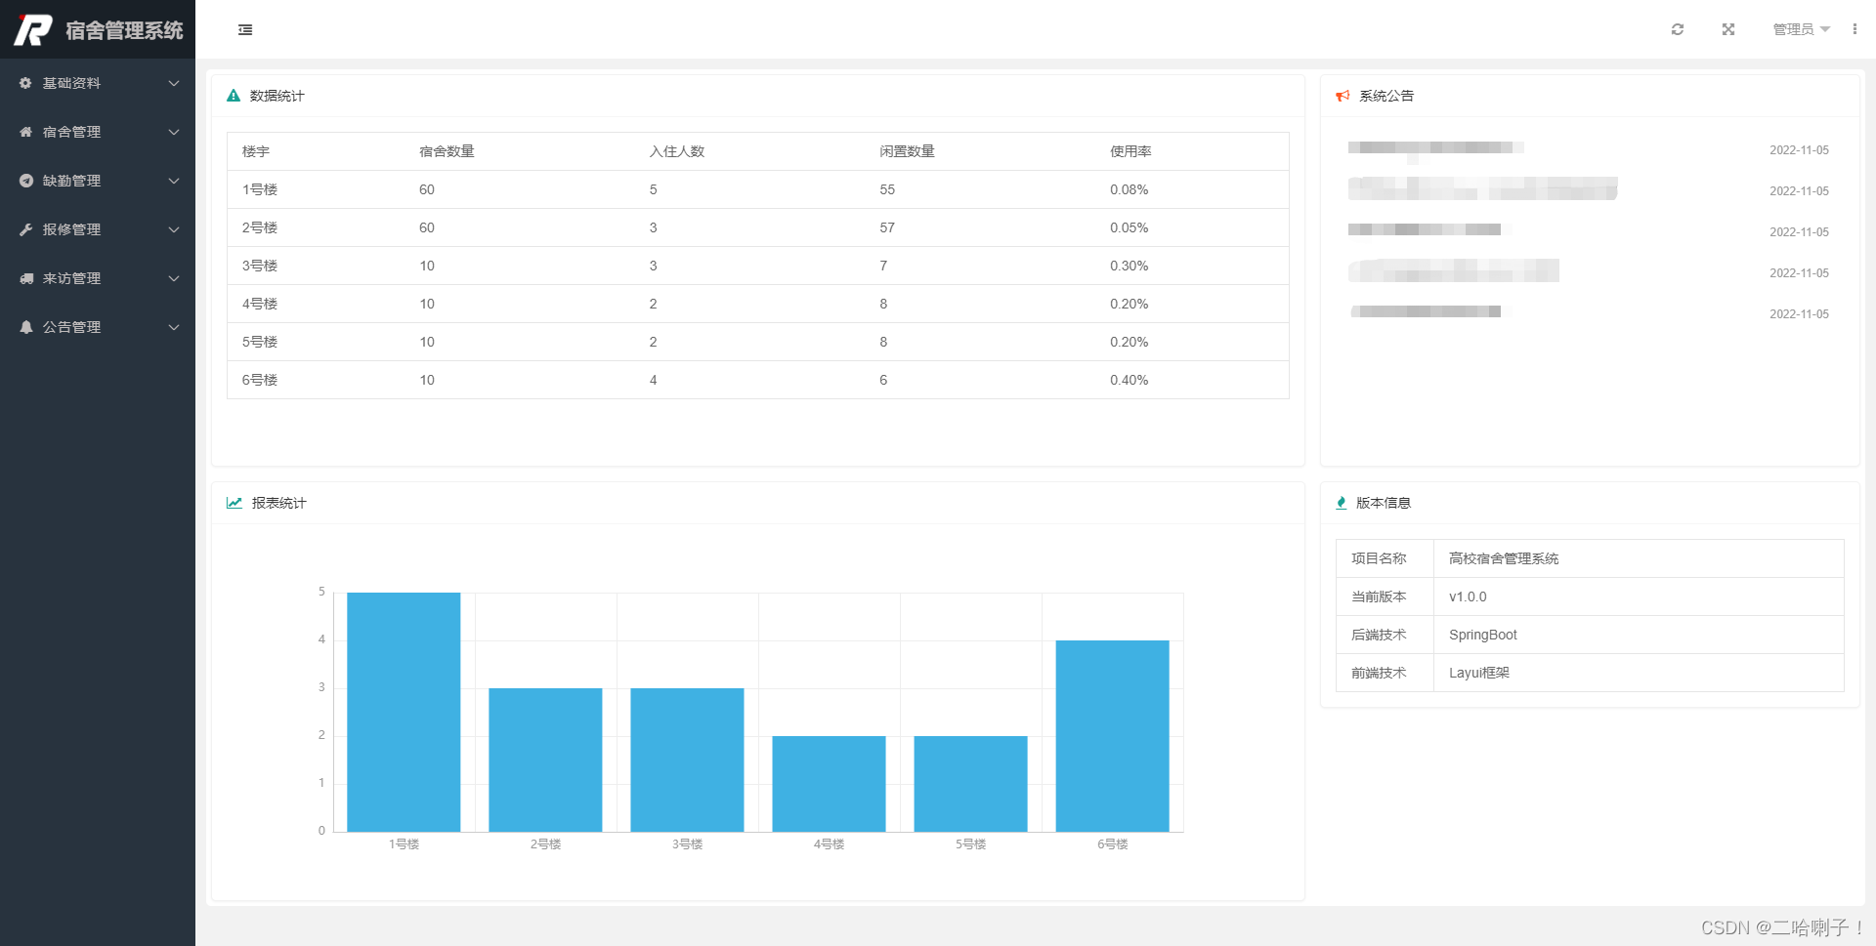Image resolution: width=1876 pixels, height=946 pixels.
Task: Click the 高校宿舍管理系统 project name cell
Action: [1639, 558]
